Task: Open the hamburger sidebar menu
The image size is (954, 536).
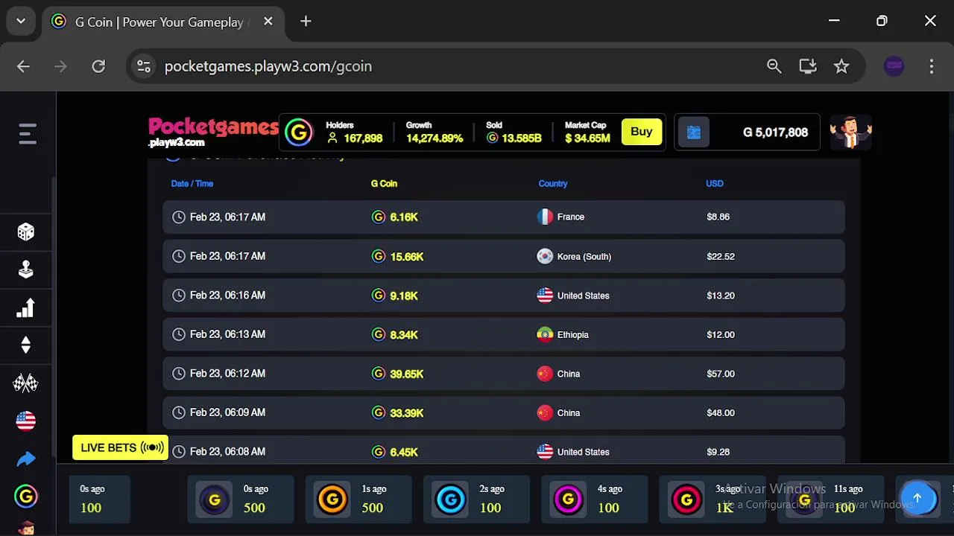Action: (28, 134)
